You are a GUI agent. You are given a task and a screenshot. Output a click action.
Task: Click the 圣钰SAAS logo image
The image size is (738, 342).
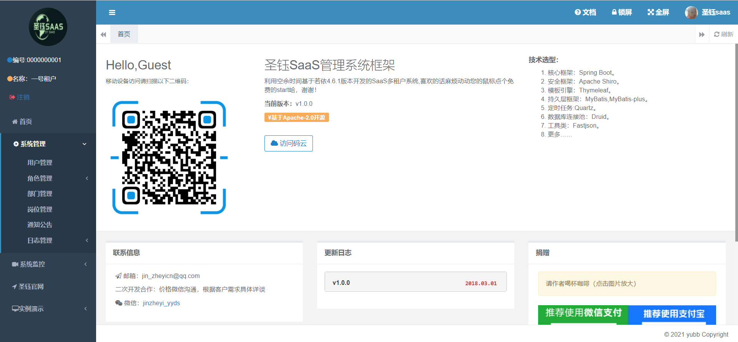[48, 27]
